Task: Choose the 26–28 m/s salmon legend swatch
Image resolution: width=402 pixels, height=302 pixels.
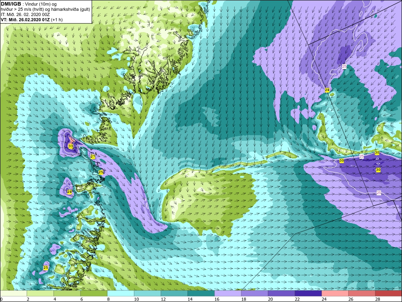Action: tap(362, 293)
